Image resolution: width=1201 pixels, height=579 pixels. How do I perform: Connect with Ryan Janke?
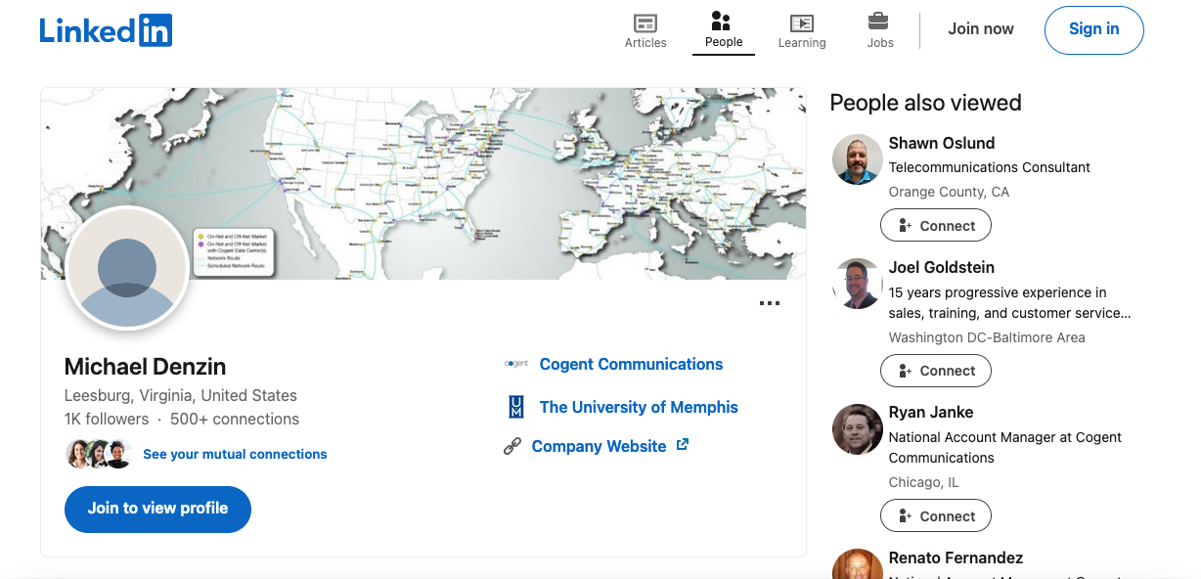(936, 516)
